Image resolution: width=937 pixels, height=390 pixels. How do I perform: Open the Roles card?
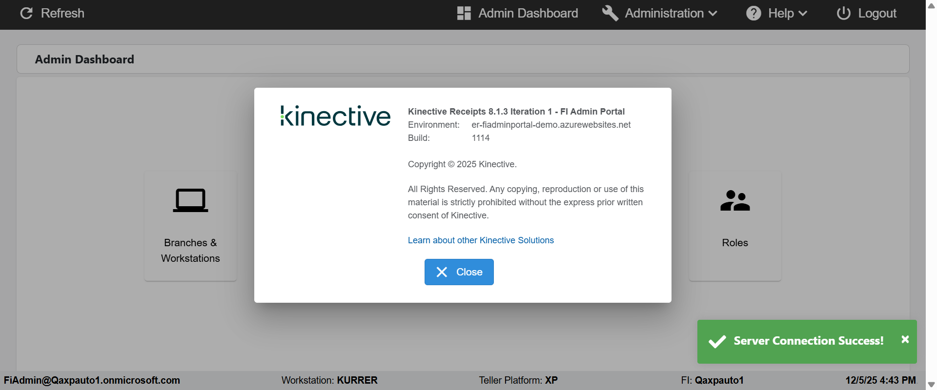(735, 226)
